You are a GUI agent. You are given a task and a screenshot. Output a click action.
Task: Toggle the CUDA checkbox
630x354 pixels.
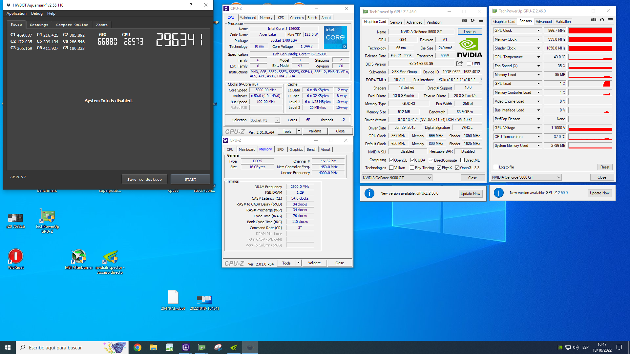pyautogui.click(x=412, y=160)
